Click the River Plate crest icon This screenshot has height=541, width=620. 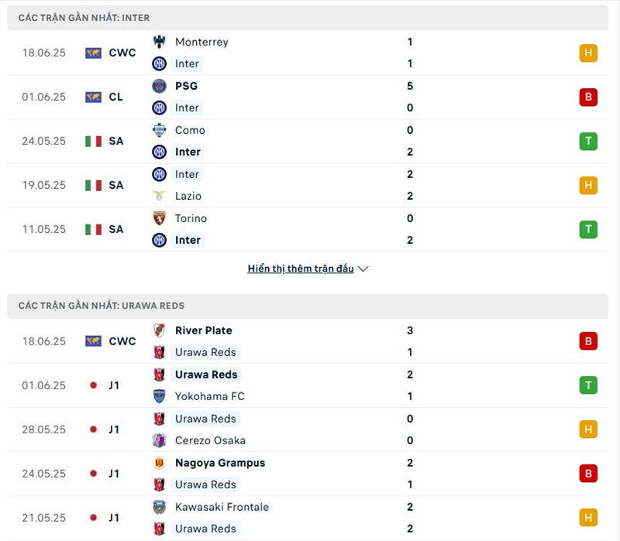coord(160,330)
